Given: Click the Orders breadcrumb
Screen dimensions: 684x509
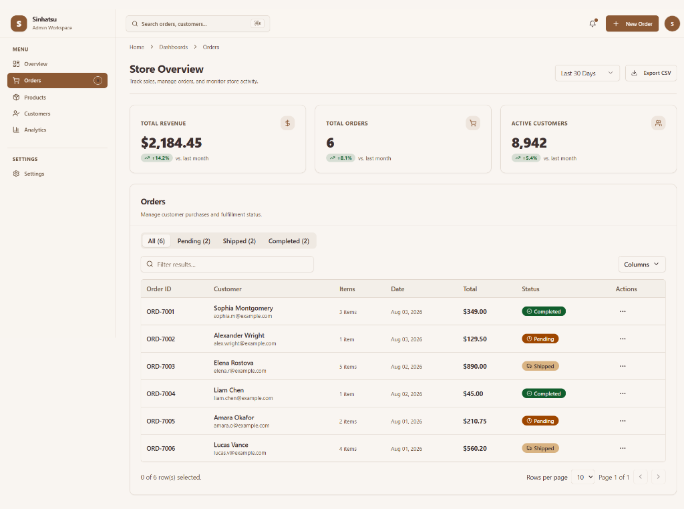Looking at the screenshot, I should 211,47.
